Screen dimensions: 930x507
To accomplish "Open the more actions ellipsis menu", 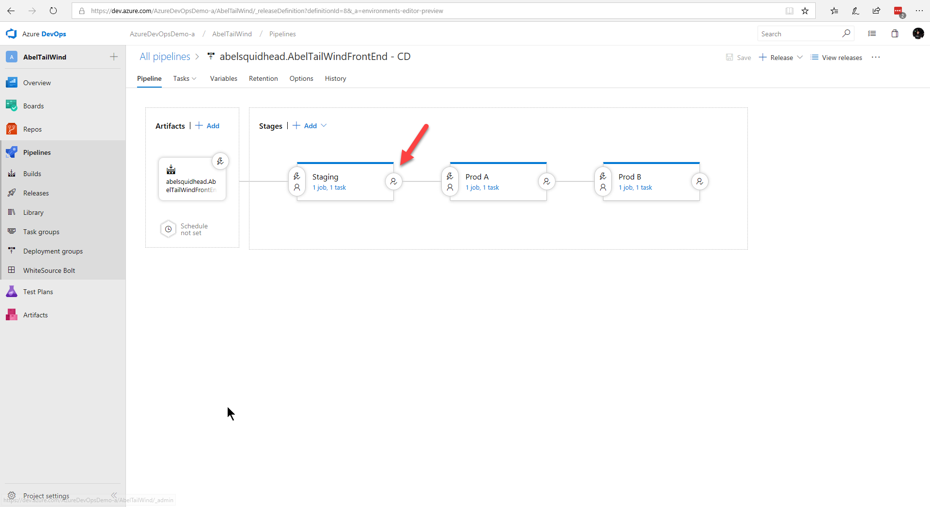I will (876, 57).
